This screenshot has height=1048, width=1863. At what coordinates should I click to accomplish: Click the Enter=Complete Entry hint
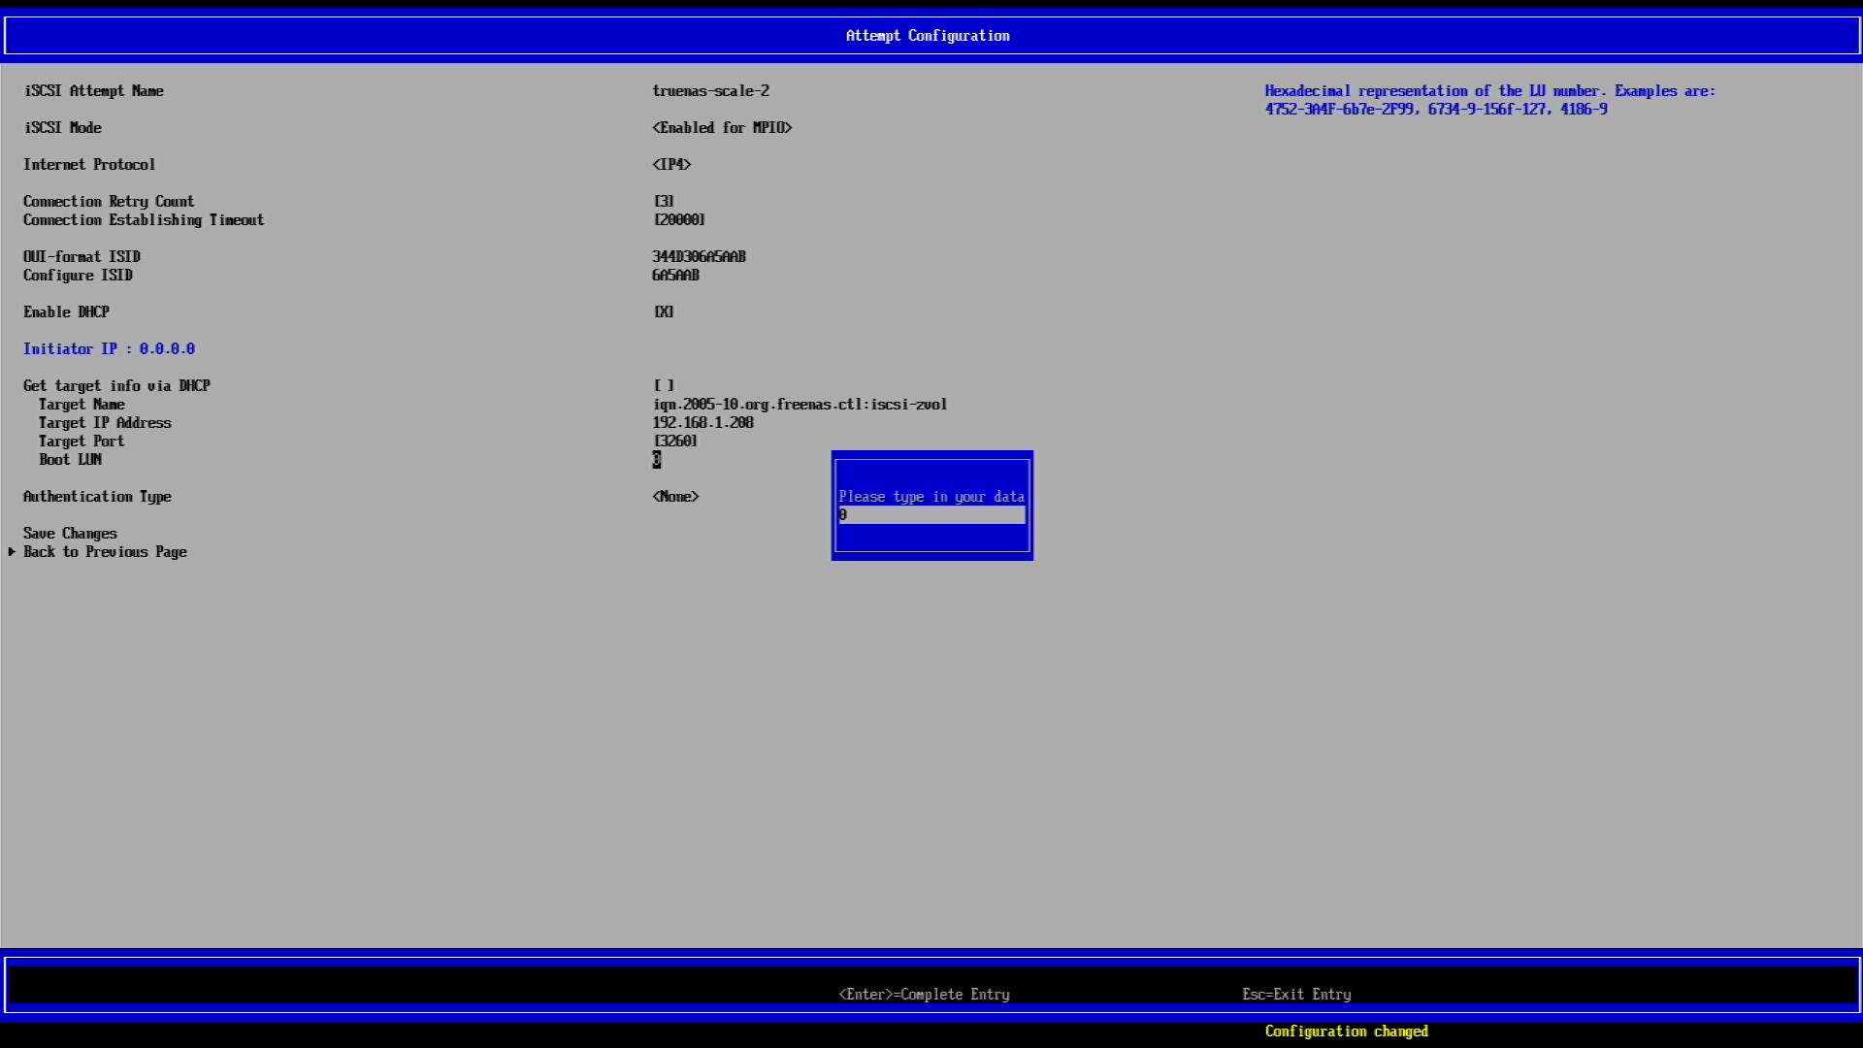pyautogui.click(x=924, y=994)
